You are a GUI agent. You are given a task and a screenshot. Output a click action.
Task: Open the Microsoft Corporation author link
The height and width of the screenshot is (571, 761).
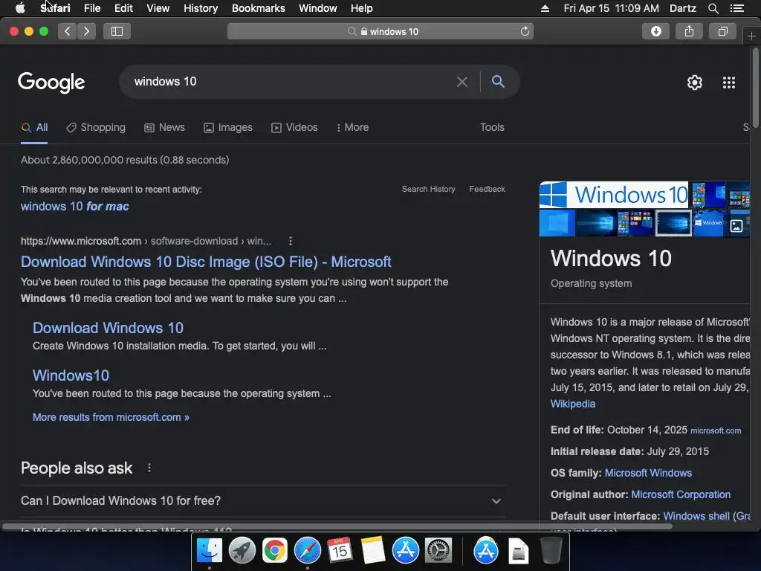pos(681,494)
